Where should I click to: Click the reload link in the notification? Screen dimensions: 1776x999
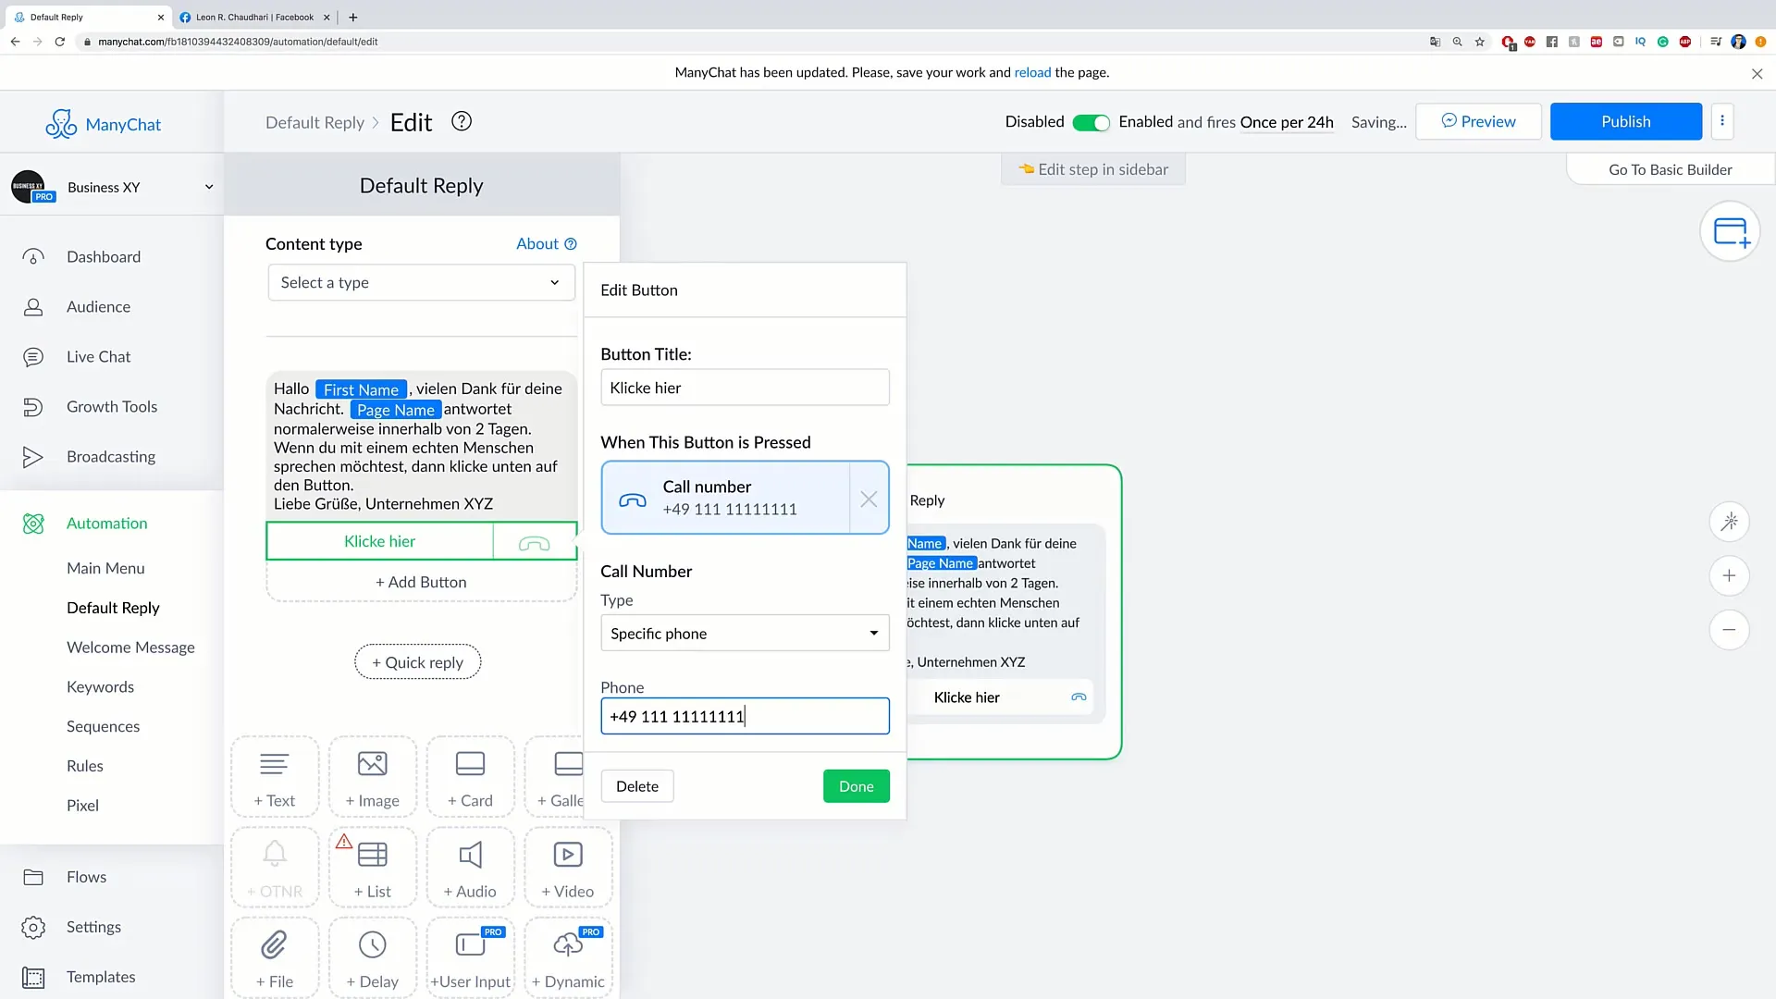point(1032,72)
